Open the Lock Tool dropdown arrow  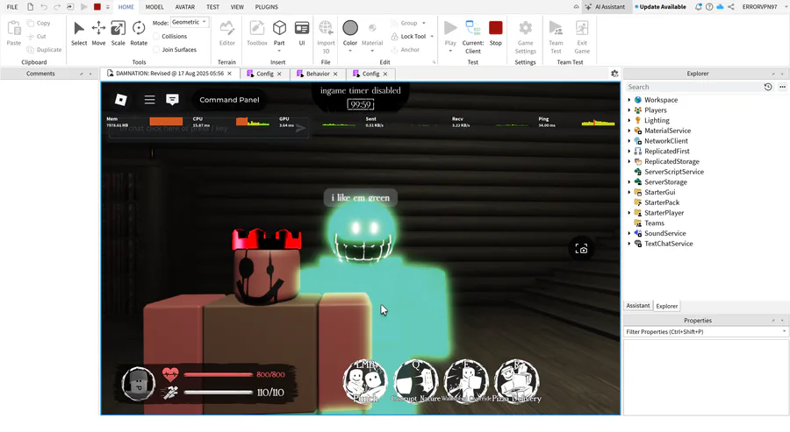432,36
